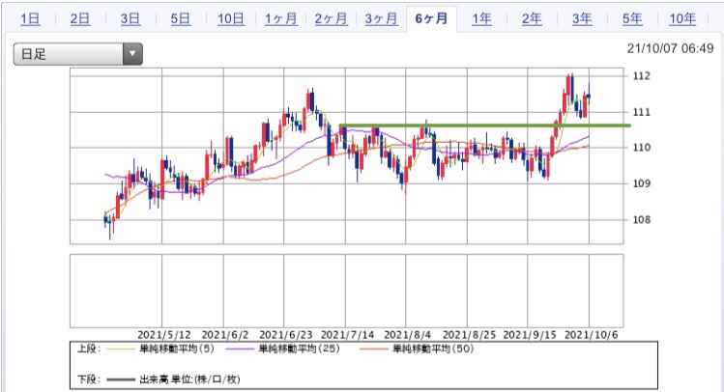Click the 上段 legend row label

[88, 349]
